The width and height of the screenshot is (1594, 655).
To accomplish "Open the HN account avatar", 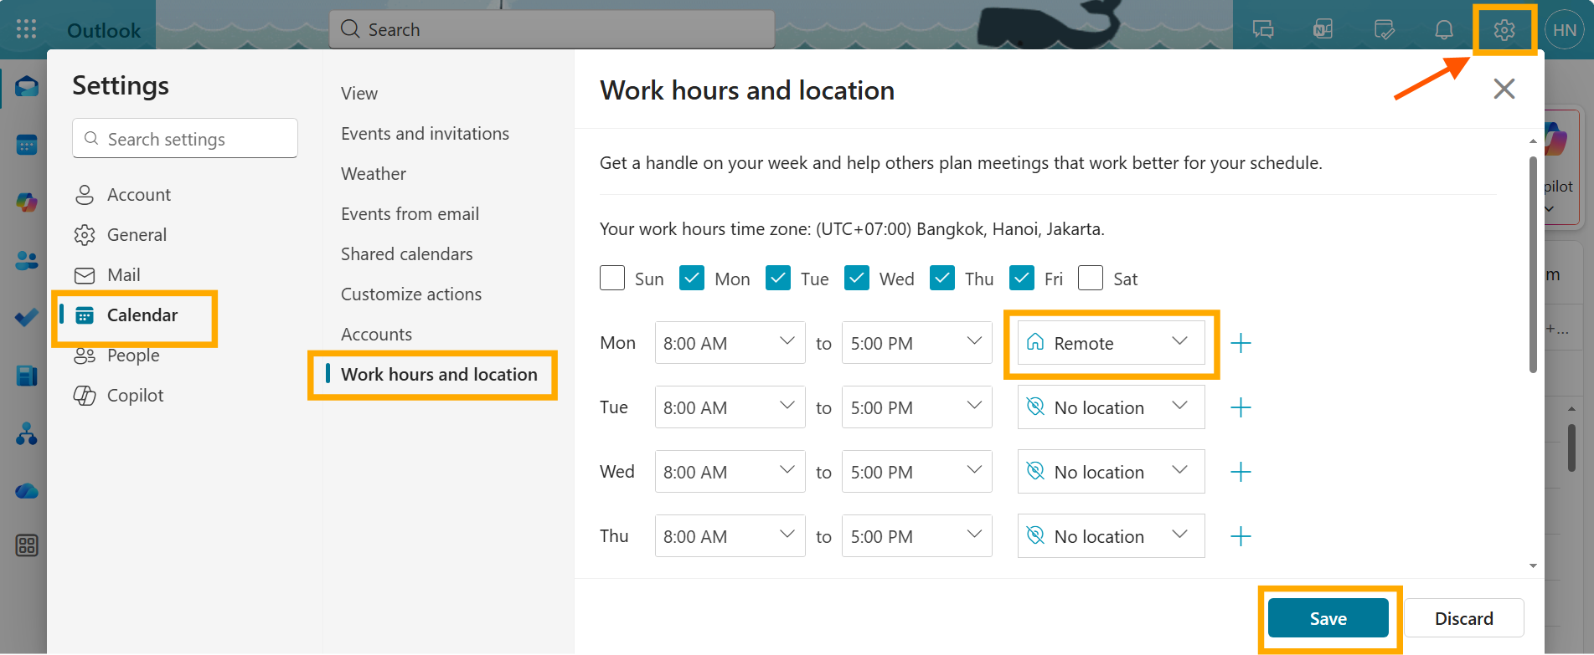I will (x=1565, y=30).
